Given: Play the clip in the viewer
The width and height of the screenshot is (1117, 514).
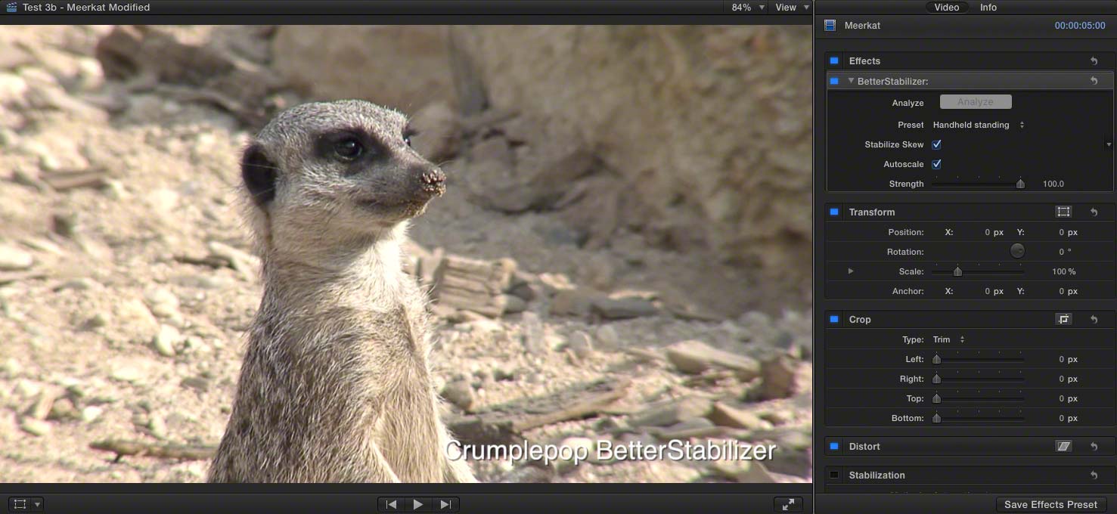Looking at the screenshot, I should (418, 504).
